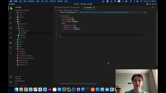Image resolution: width=166 pixels, height=93 pixels.
Task: Open main.dart in the explorer
Action: tap(23, 38)
